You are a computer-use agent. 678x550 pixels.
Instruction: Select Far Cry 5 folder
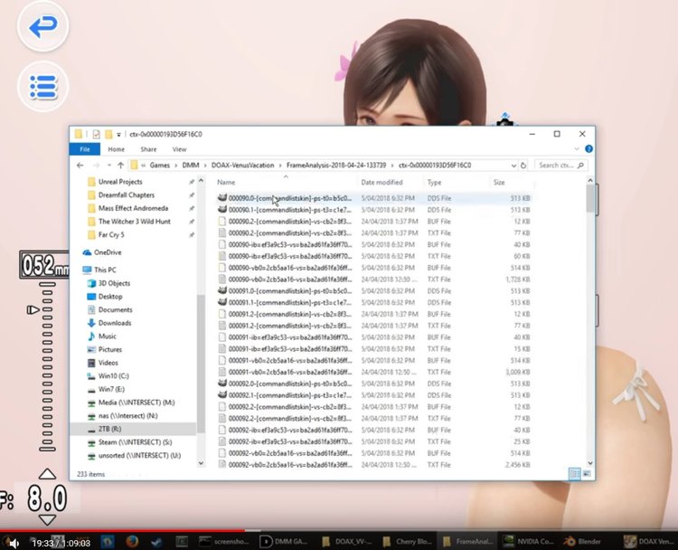click(111, 234)
